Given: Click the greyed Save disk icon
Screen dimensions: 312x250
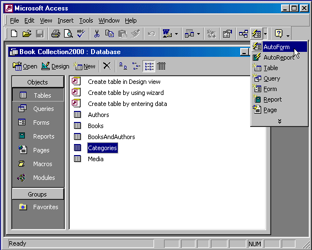Looking at the screenshot, I should point(40,34).
